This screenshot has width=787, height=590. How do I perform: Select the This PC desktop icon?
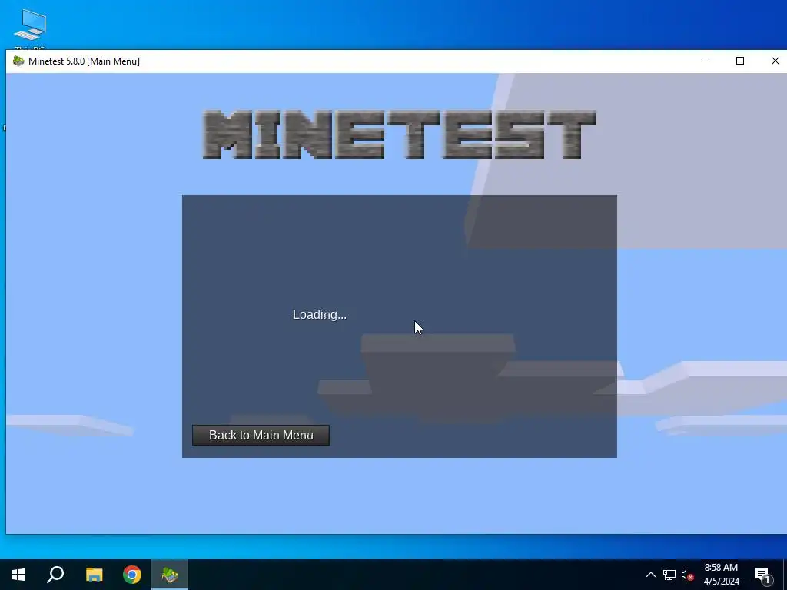point(30,29)
